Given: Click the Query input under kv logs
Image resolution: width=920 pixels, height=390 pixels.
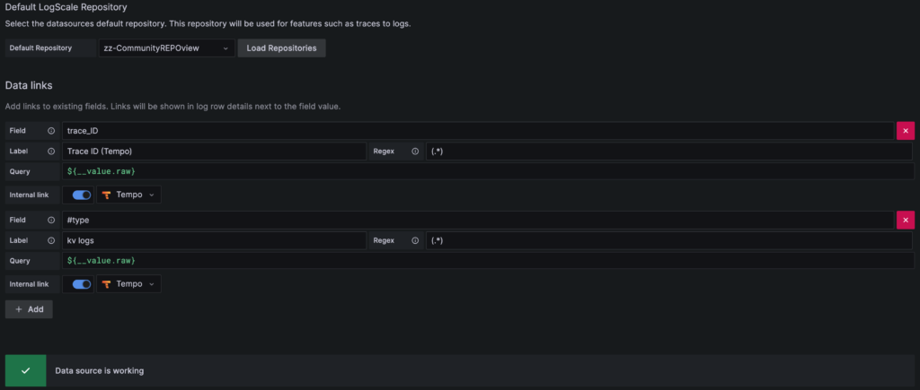Looking at the screenshot, I should pos(488,260).
